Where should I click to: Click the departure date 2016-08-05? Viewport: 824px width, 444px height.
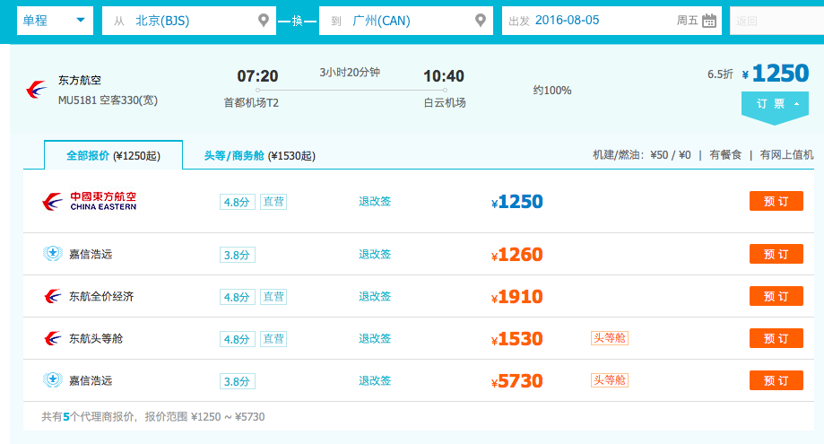click(567, 20)
